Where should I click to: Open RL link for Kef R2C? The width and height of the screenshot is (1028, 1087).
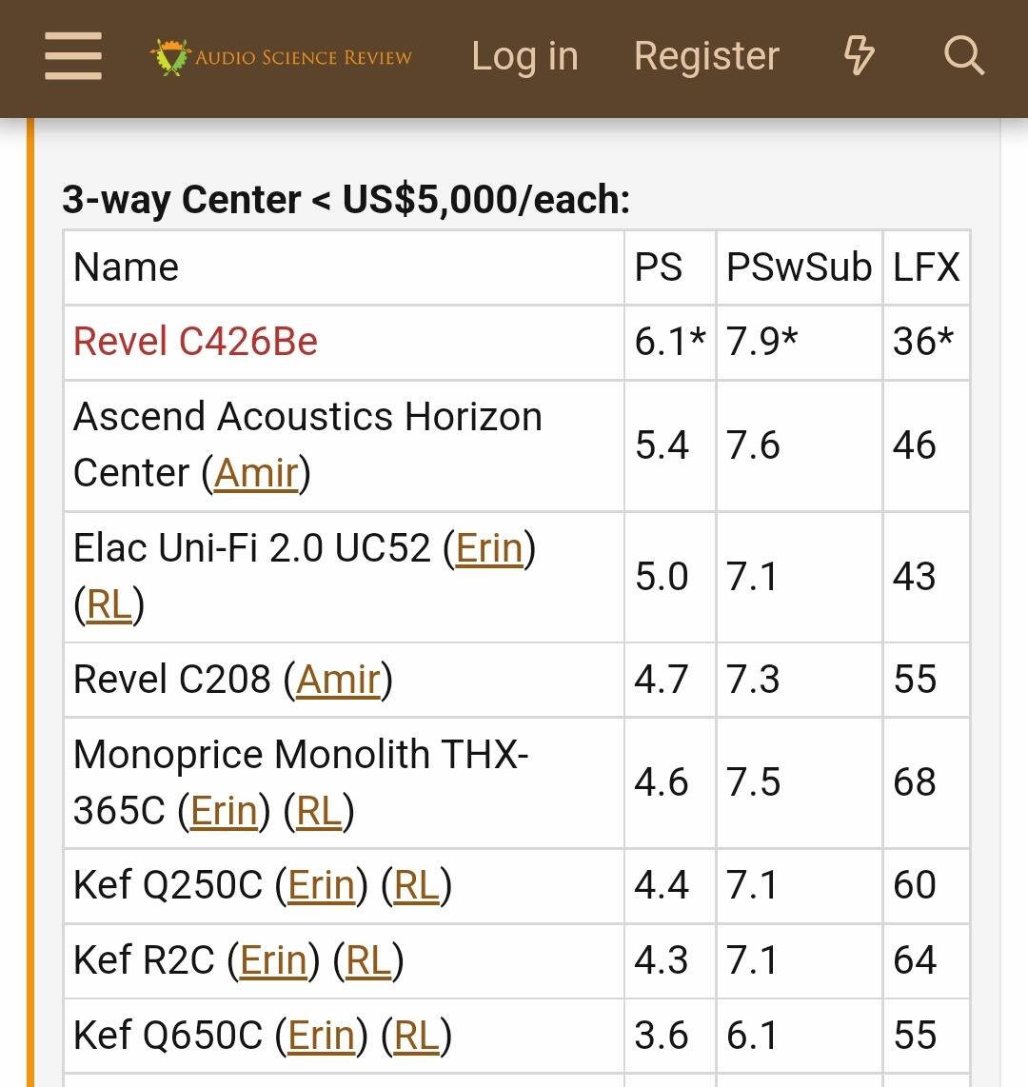[368, 960]
